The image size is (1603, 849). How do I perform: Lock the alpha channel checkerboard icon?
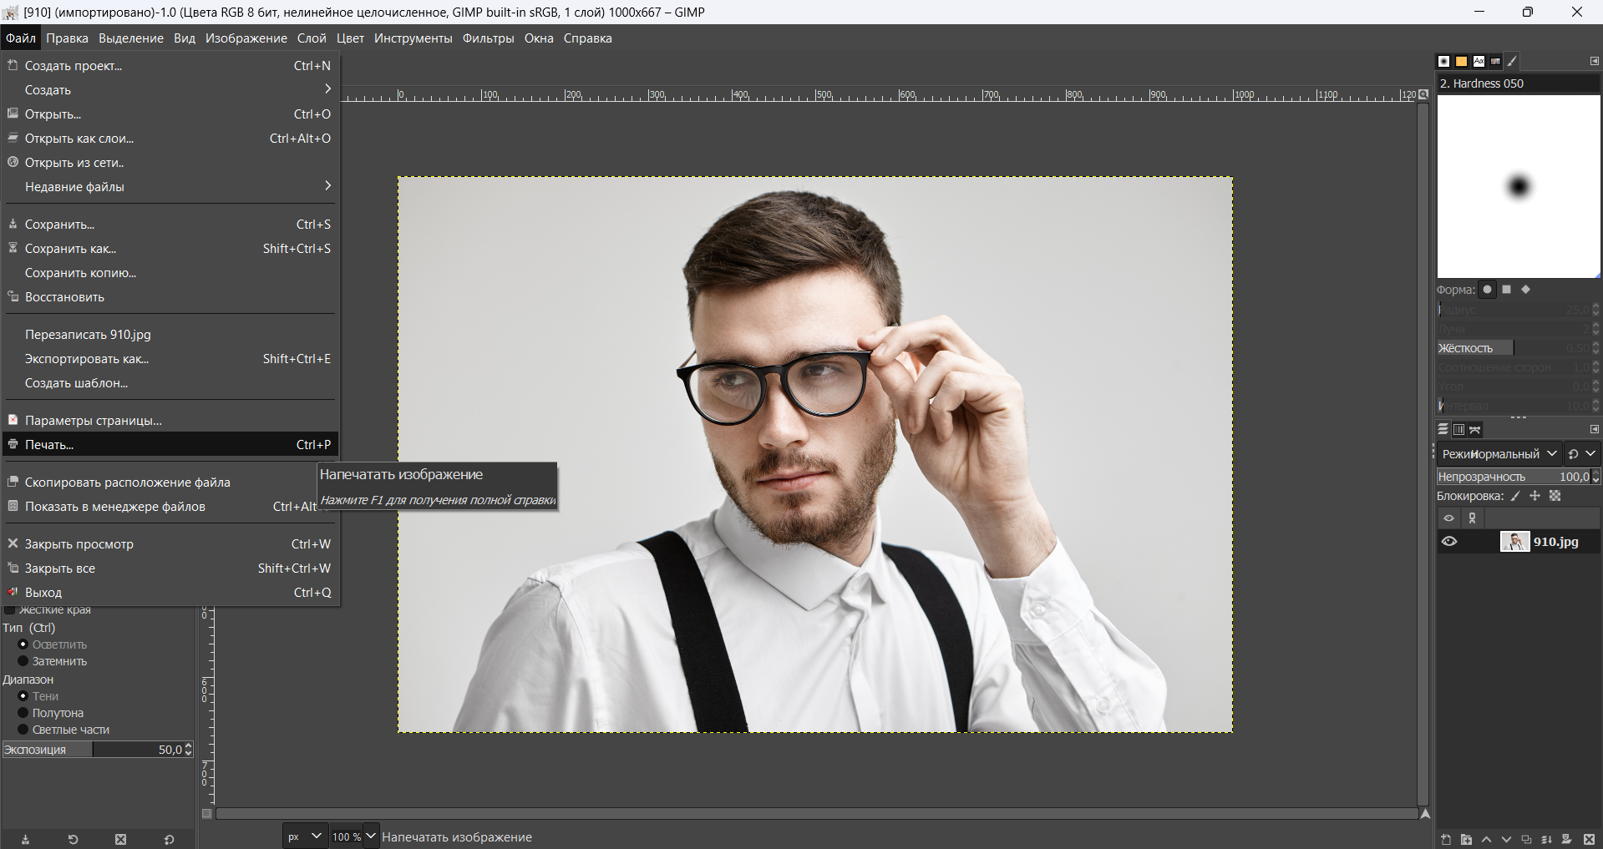click(1555, 496)
